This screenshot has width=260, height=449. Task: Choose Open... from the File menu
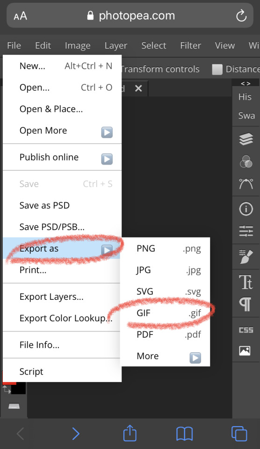tap(62, 87)
